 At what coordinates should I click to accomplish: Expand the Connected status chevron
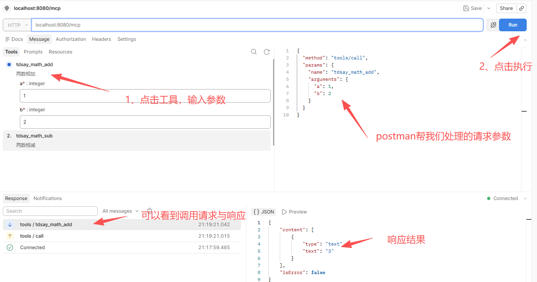tap(525, 198)
